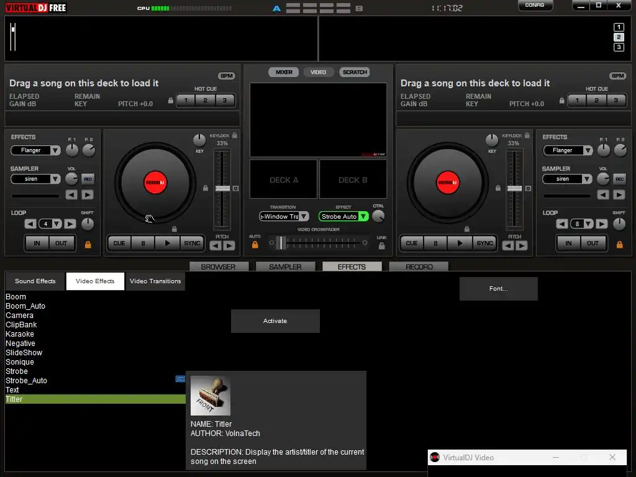Click the left deck turntable jog wheel
Screen dimensions: 636x477
click(x=155, y=183)
